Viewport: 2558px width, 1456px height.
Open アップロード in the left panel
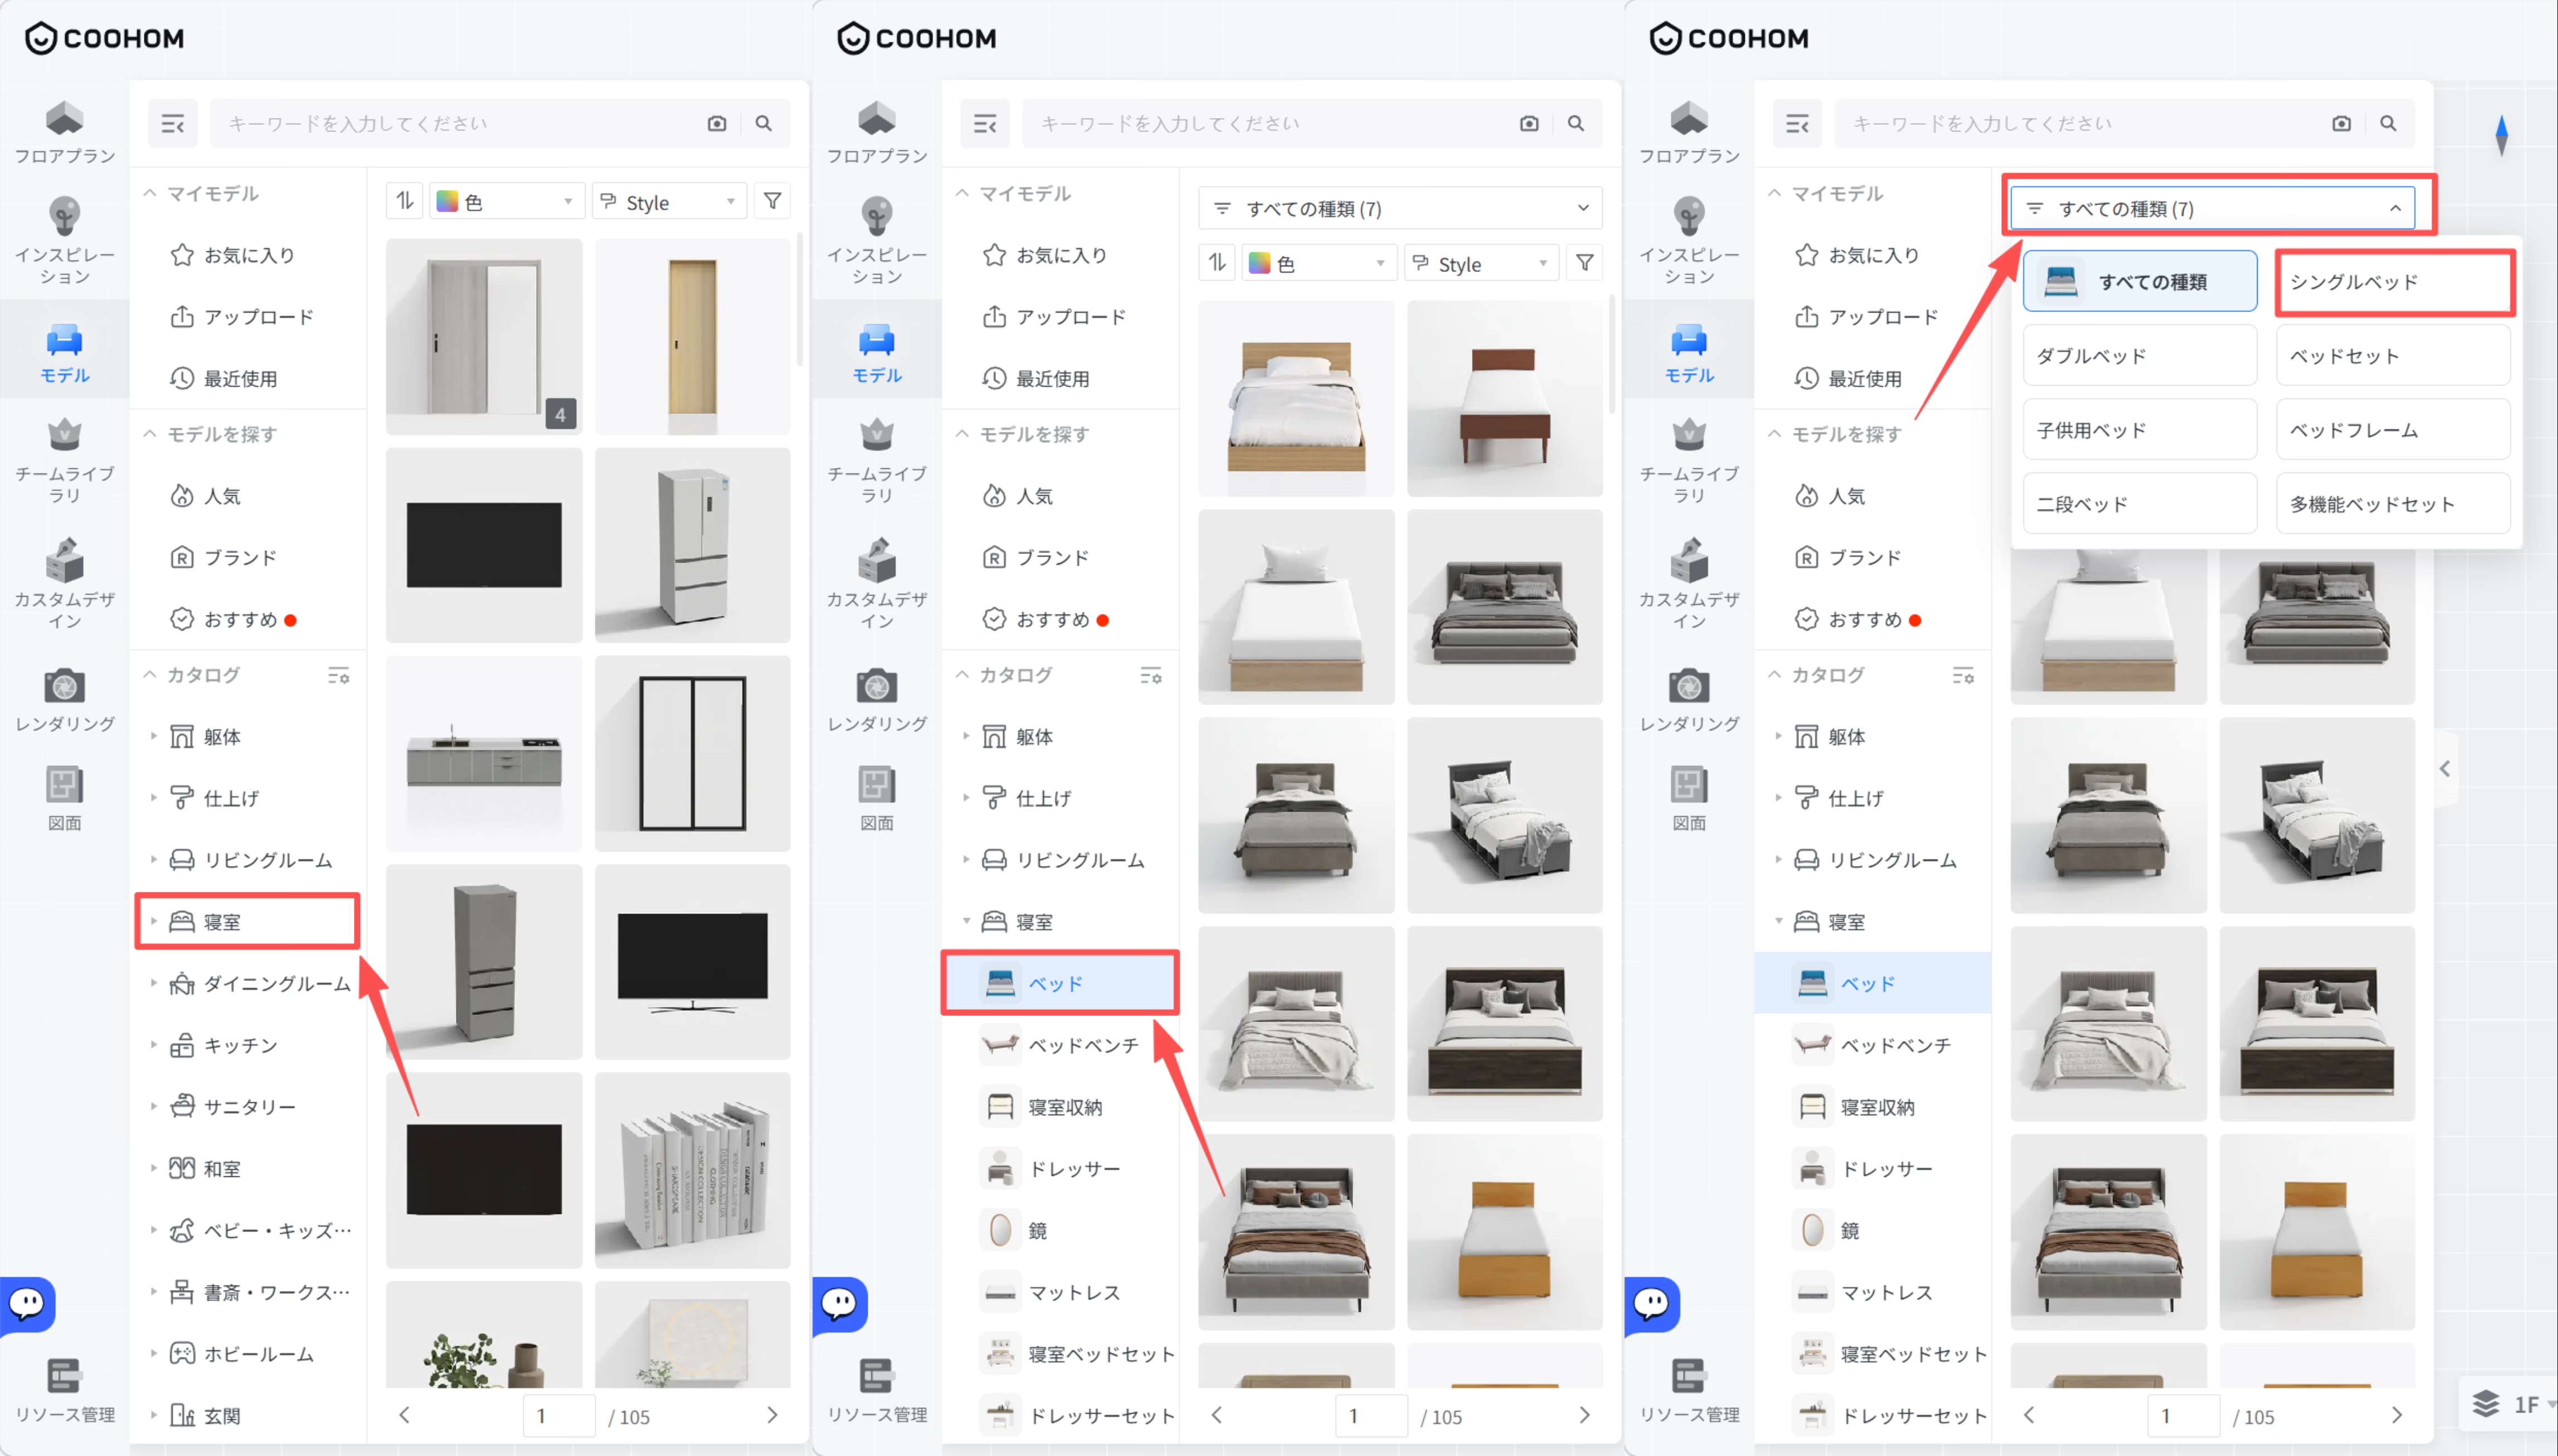pyautogui.click(x=247, y=317)
